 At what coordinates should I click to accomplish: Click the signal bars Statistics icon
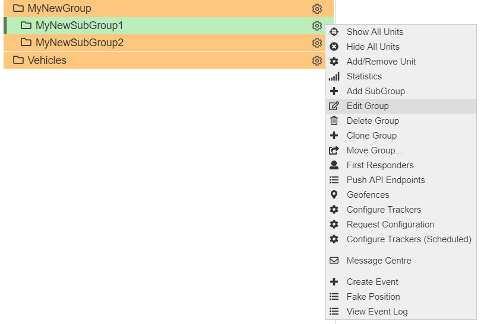coord(334,76)
